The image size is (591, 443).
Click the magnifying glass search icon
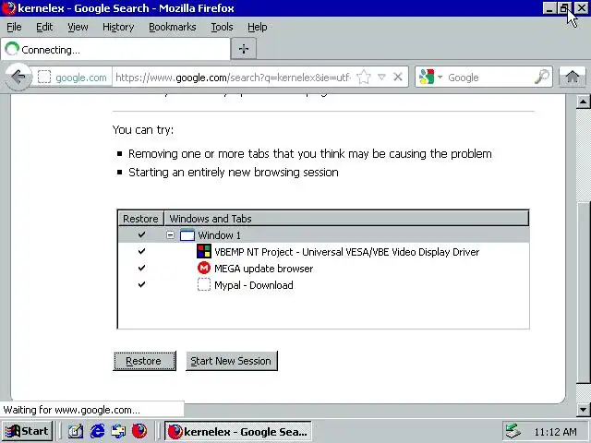point(542,77)
